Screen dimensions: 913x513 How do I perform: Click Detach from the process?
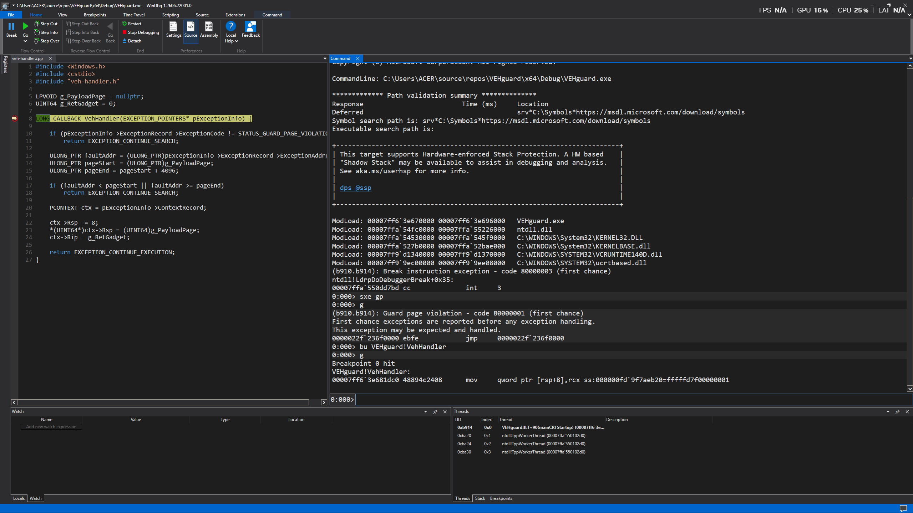132,41
